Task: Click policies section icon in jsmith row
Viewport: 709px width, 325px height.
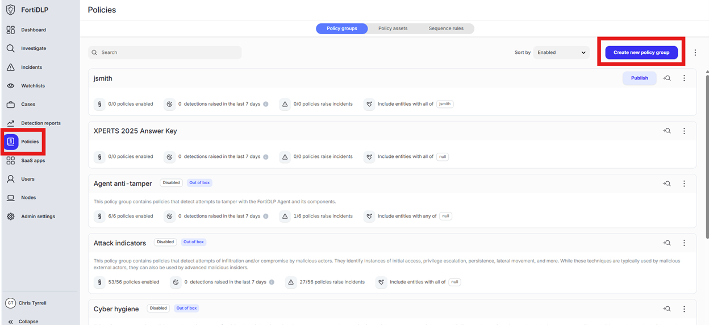Action: click(x=99, y=104)
